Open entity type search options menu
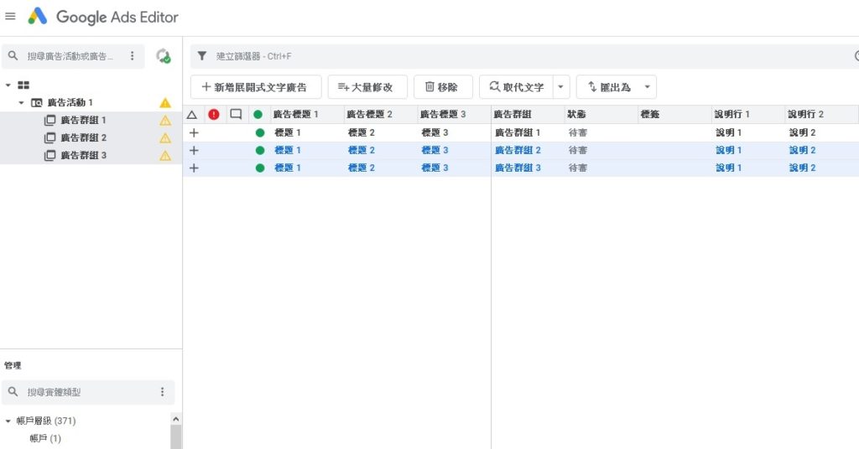 162,392
